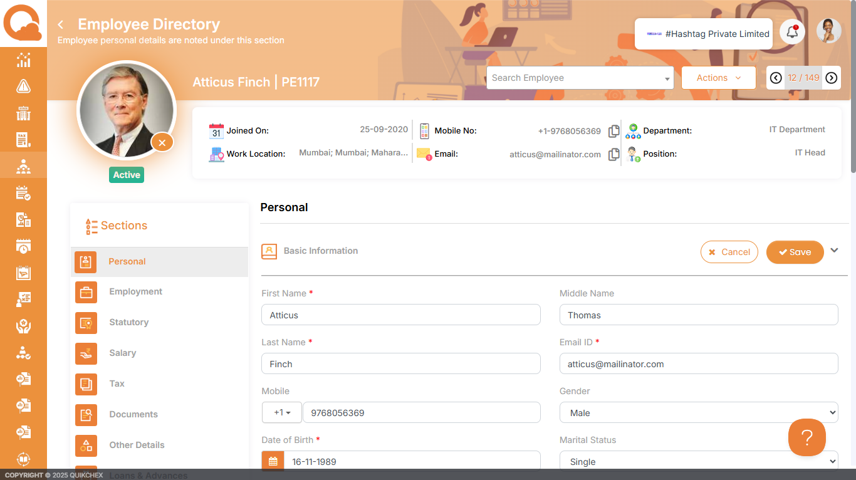Viewport: 856px width, 480px height.
Task: Click the page vertical scrollbar
Action: (853, 88)
